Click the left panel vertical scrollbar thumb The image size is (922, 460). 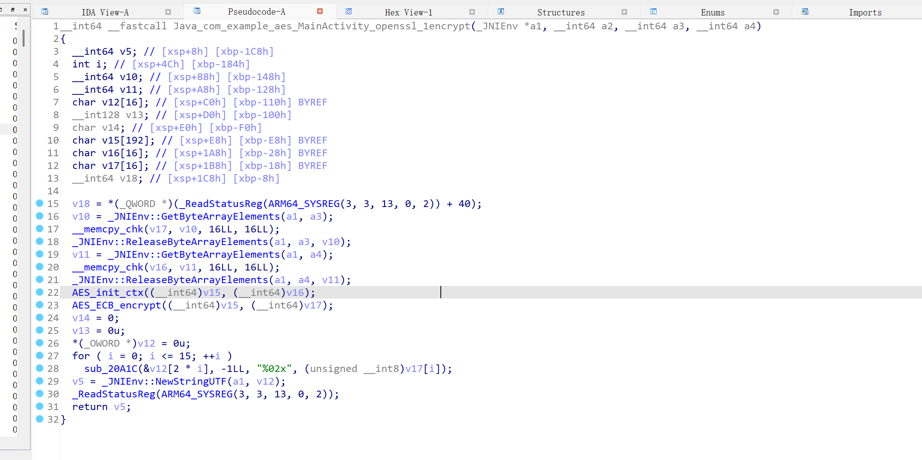click(x=24, y=38)
